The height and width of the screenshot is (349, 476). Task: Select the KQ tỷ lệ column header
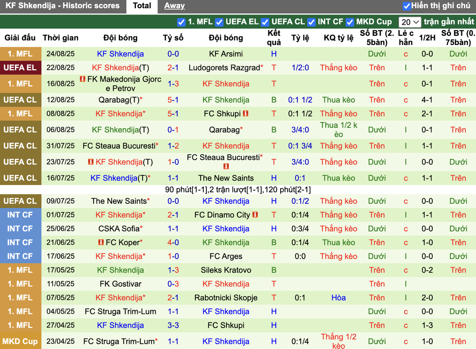338,38
